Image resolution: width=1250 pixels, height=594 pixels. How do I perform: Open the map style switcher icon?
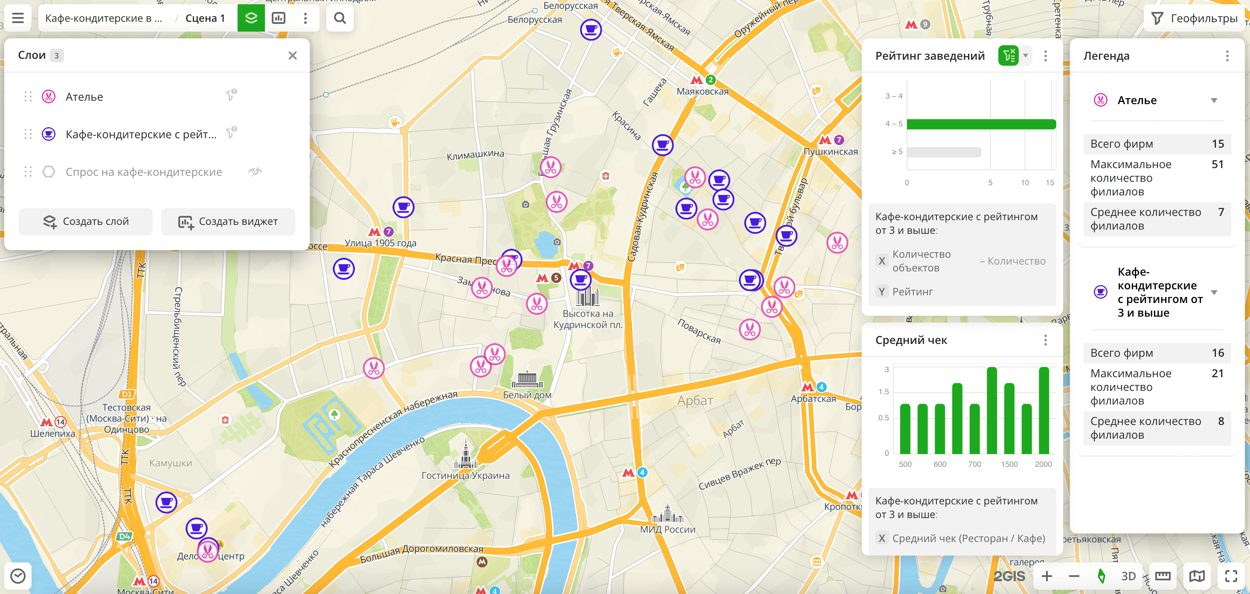[1197, 576]
